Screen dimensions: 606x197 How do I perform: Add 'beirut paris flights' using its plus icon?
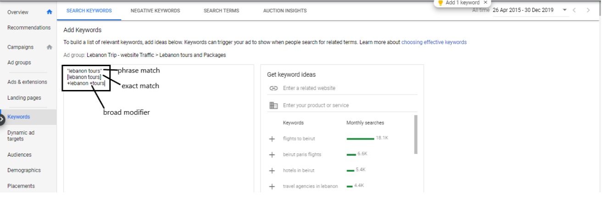pyautogui.click(x=272, y=155)
